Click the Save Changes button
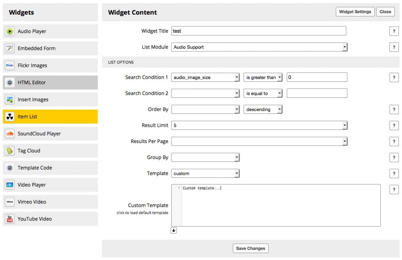Image resolution: width=402 pixels, height=260 pixels. tap(251, 248)
